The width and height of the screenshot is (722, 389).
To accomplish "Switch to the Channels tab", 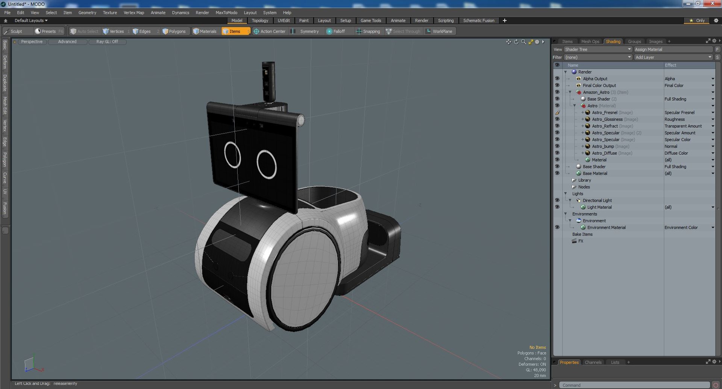I will [593, 362].
